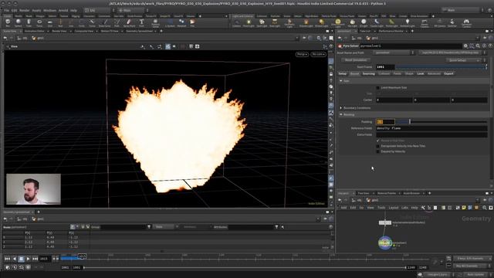Add a Portal Light from the shelf
This screenshot has width=494, height=278.
pos(391,22)
